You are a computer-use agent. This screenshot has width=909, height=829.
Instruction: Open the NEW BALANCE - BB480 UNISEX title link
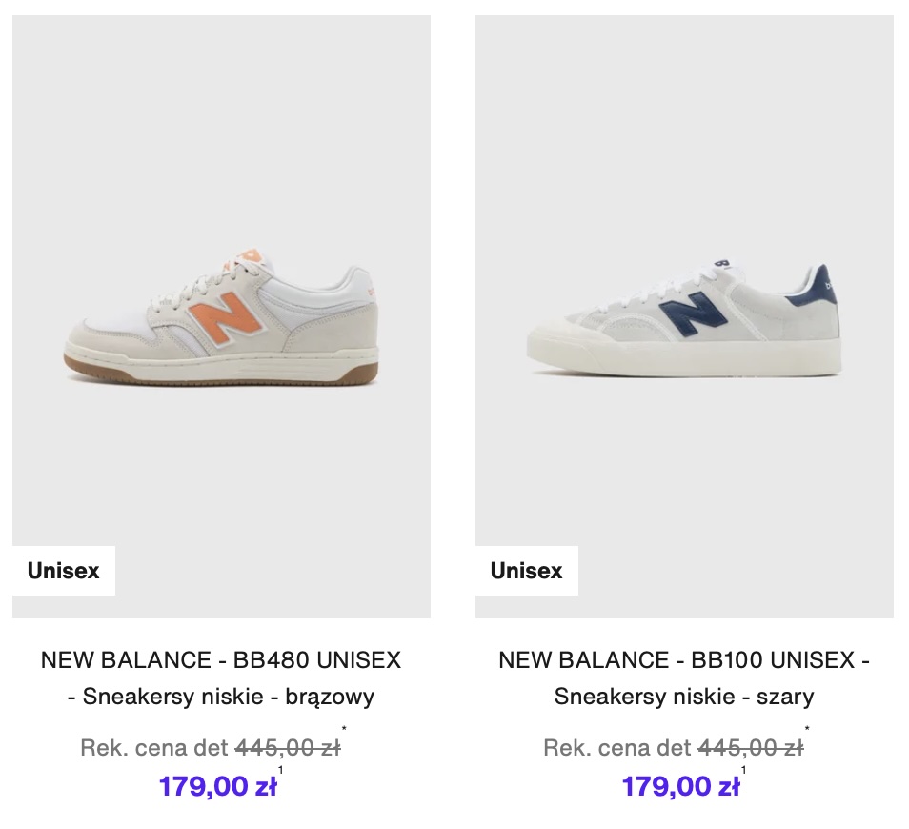click(221, 659)
